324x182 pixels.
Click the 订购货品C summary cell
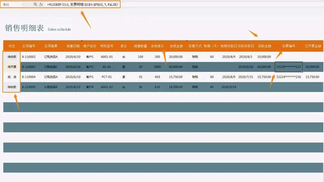tap(51, 67)
